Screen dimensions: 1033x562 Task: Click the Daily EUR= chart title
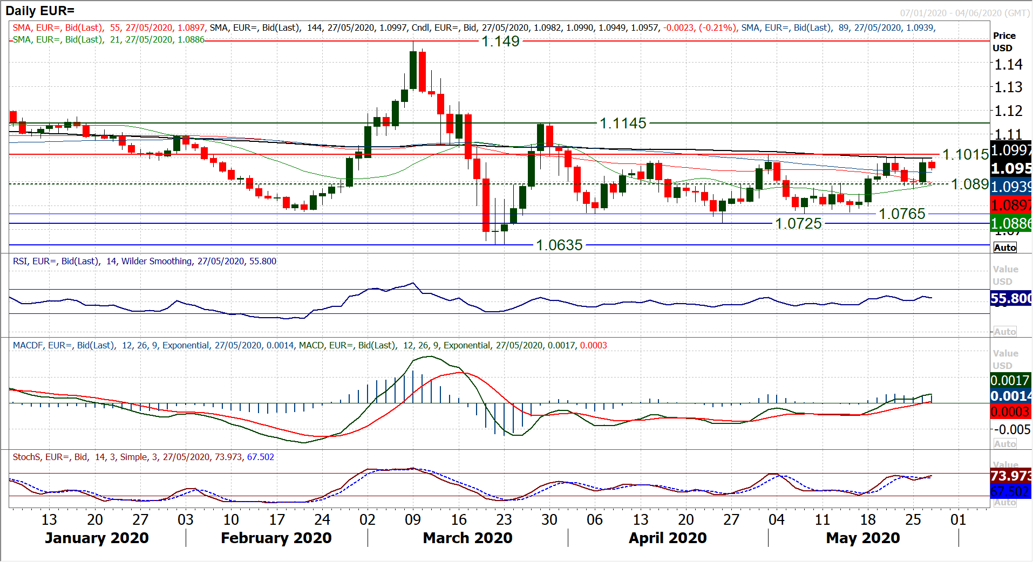40,11
